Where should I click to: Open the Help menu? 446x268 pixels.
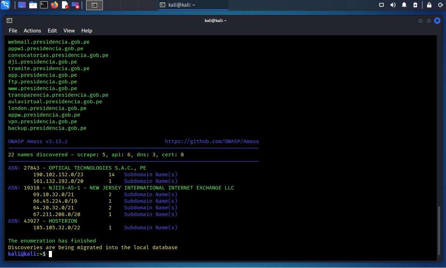(x=87, y=31)
